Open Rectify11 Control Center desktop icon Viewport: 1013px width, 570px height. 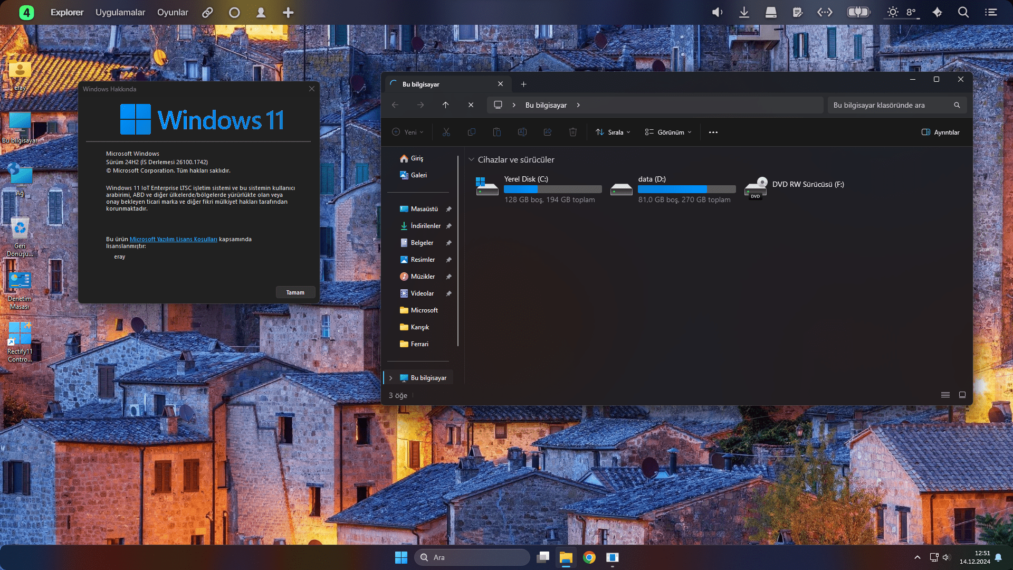(20, 341)
